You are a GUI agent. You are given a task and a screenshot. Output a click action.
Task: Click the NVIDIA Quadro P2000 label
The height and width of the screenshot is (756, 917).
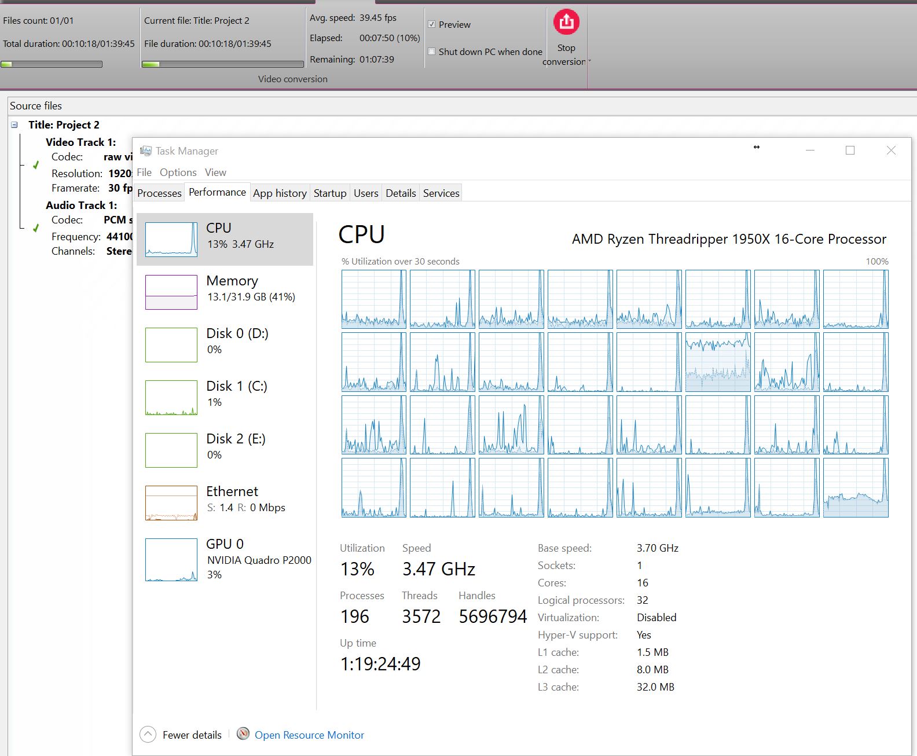click(x=259, y=560)
